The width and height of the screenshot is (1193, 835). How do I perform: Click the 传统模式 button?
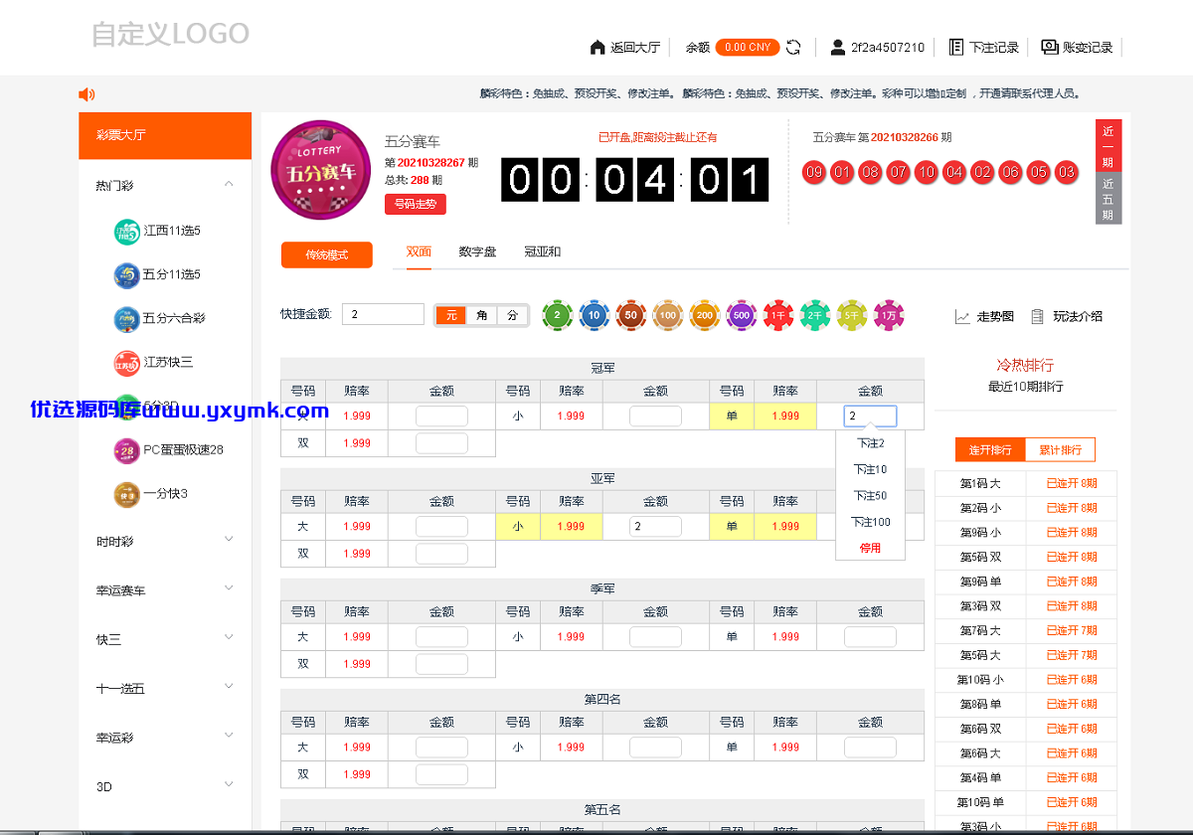[327, 255]
